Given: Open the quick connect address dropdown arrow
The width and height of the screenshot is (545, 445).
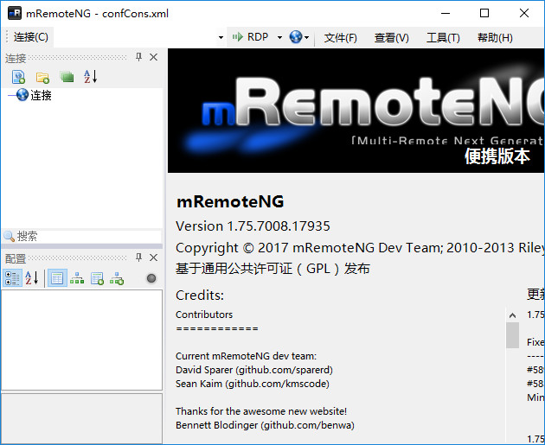Looking at the screenshot, I should (x=221, y=37).
